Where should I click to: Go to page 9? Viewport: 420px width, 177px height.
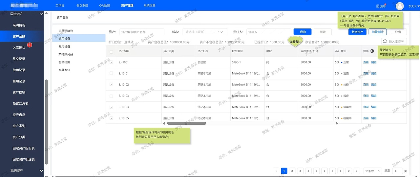[349, 171]
